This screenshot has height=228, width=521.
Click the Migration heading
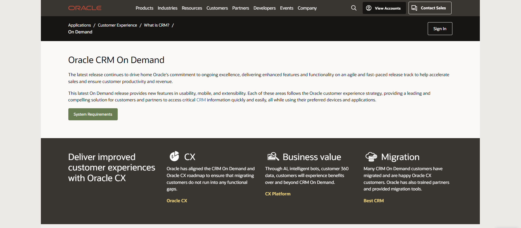pyautogui.click(x=400, y=157)
